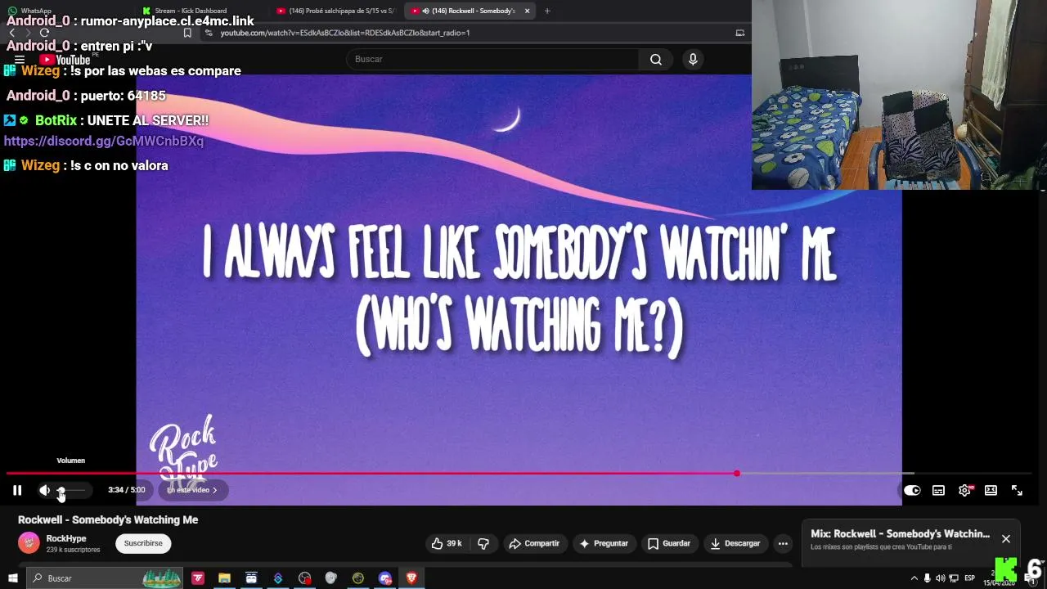Image resolution: width=1047 pixels, height=589 pixels.
Task: Open the more actions three-dot menu
Action: [x=783, y=543]
